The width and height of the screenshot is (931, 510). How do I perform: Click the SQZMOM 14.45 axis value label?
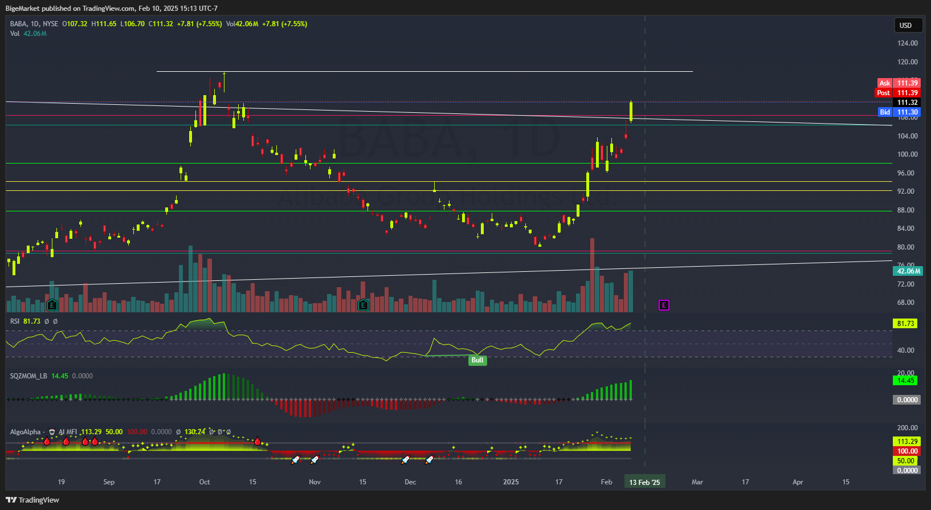click(x=906, y=381)
